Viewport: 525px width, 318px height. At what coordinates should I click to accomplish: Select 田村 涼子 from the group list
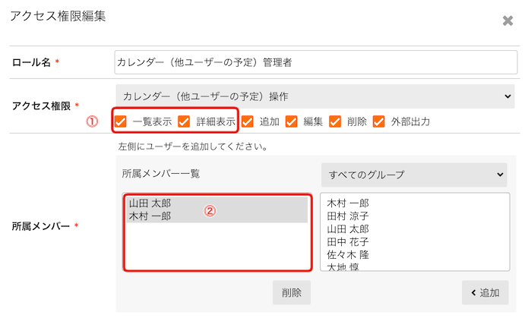348,216
